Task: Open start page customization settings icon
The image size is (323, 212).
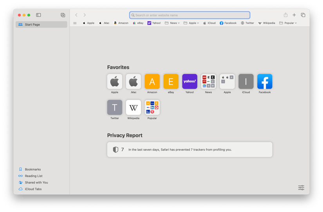Action: tap(301, 187)
